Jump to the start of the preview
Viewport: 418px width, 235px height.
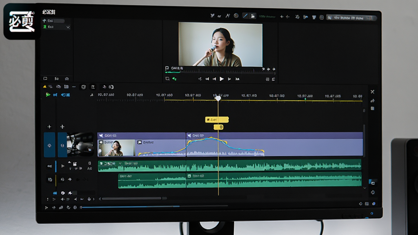click(x=207, y=79)
